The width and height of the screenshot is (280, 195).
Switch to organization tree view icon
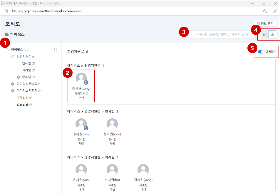272,34
